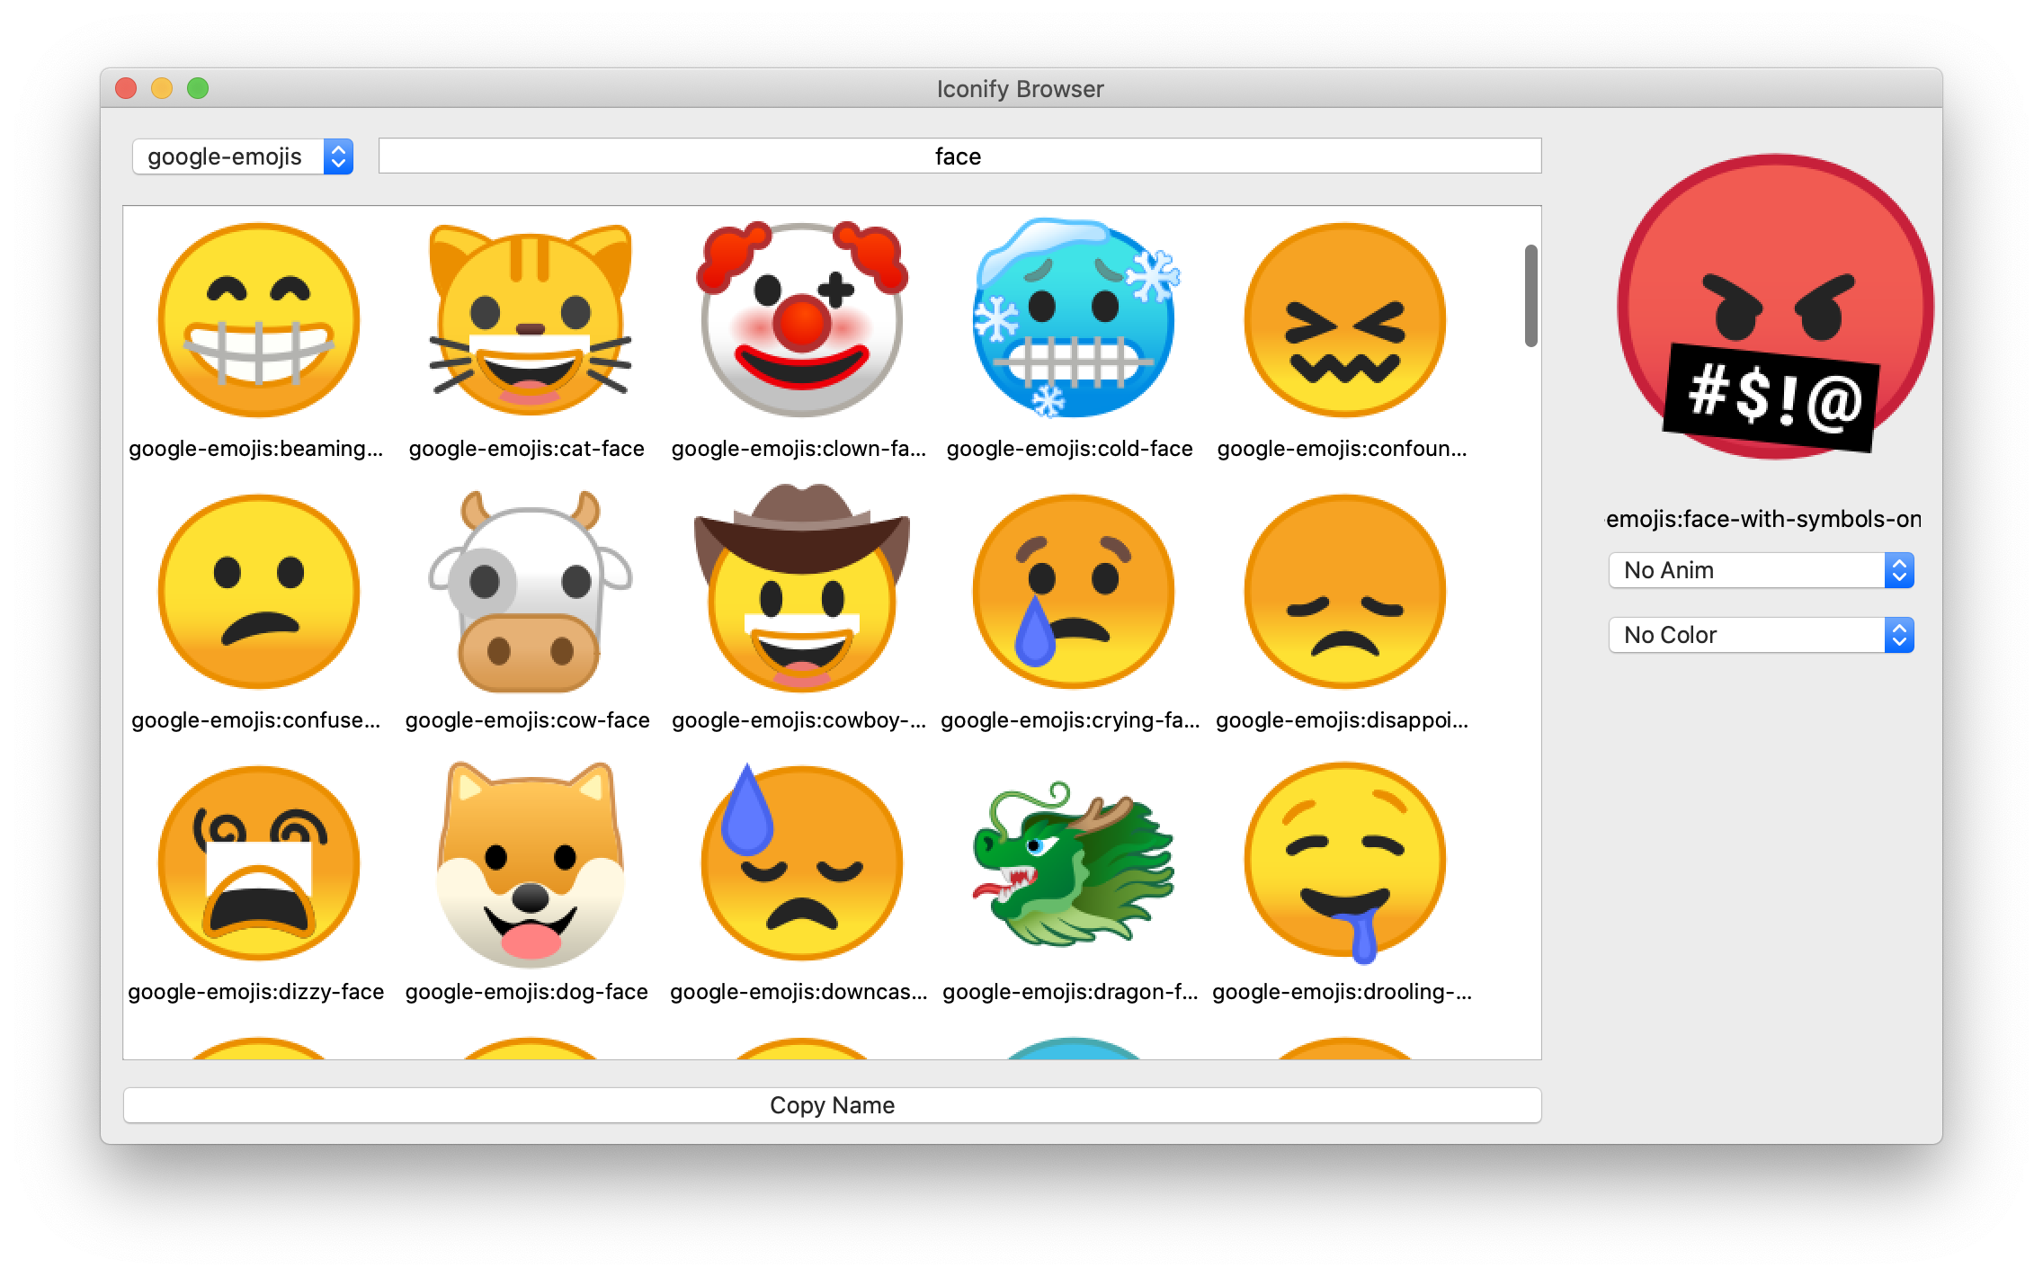Select the dizzy-face emoji
Image resolution: width=2043 pixels, height=1277 pixels.
(x=258, y=863)
